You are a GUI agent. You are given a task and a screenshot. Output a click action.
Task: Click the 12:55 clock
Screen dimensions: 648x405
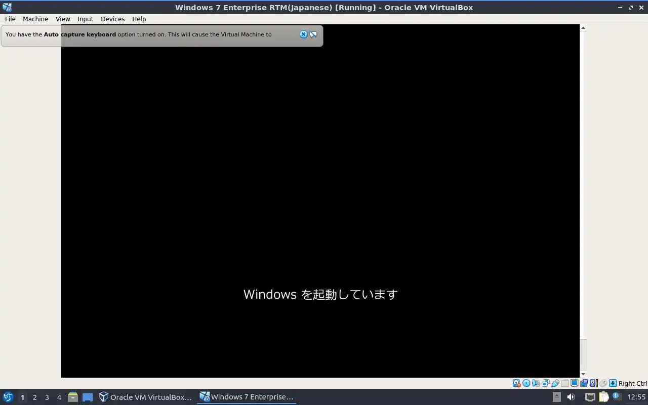[x=636, y=397]
